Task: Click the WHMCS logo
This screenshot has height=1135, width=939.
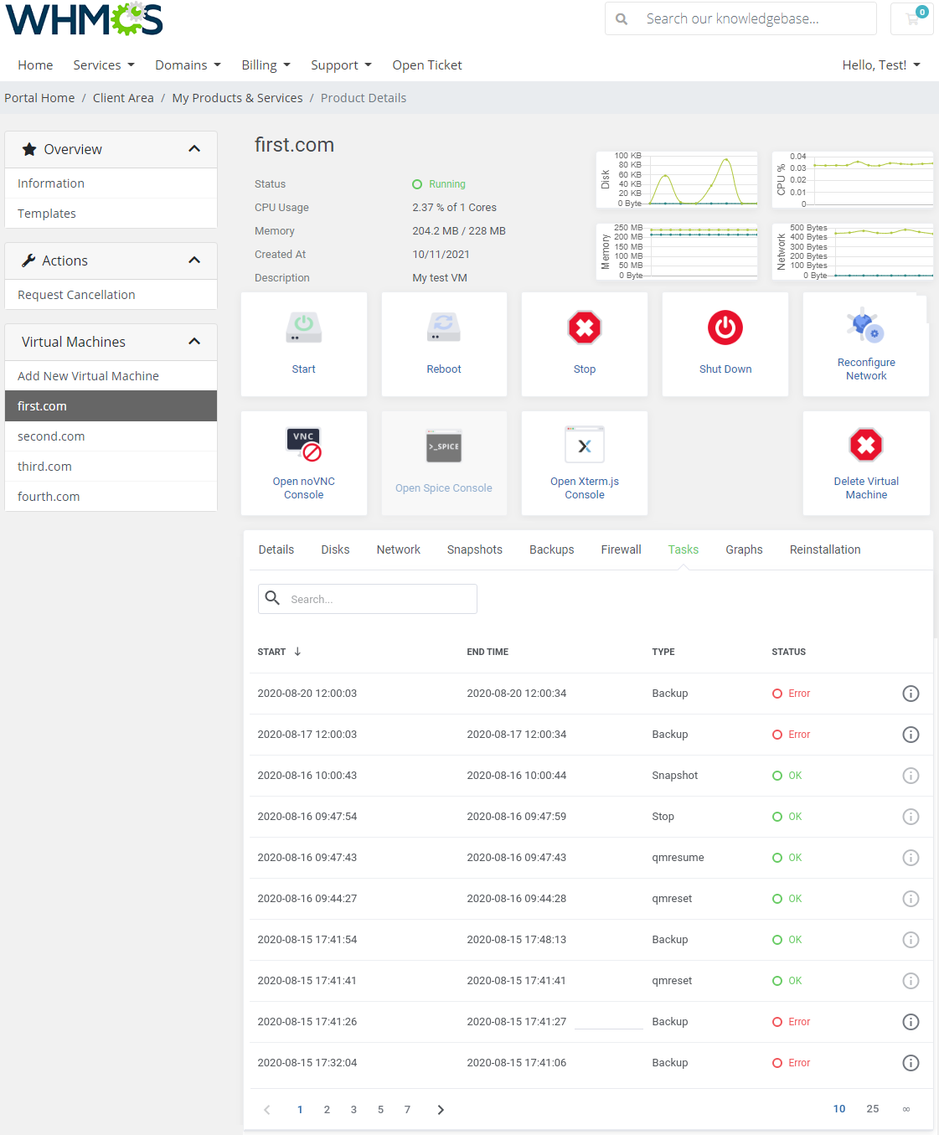Action: point(84,19)
